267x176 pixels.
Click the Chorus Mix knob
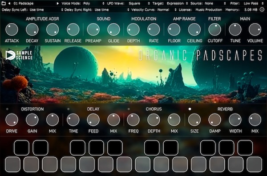tap(174, 120)
